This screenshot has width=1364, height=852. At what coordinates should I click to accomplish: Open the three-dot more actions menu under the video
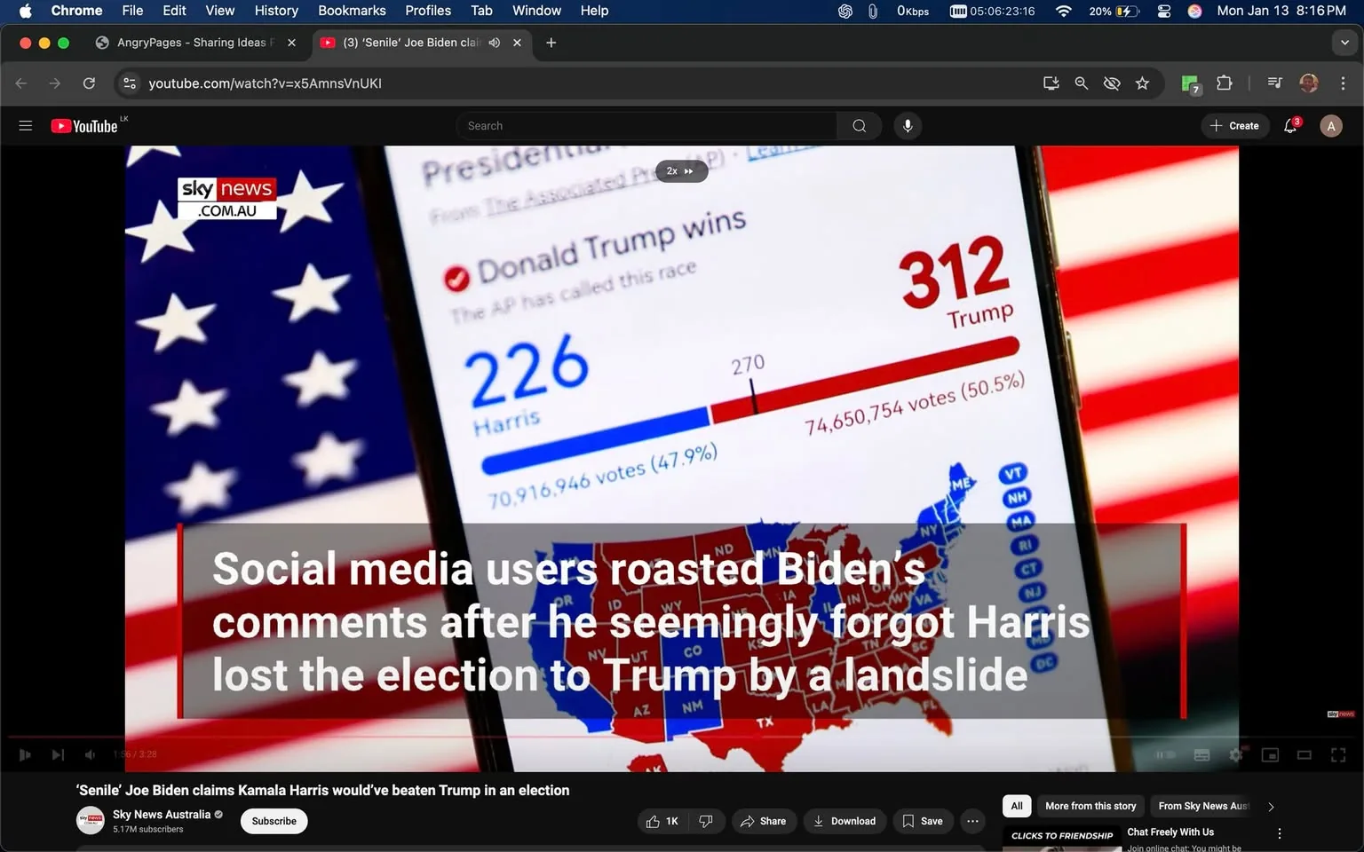971,821
